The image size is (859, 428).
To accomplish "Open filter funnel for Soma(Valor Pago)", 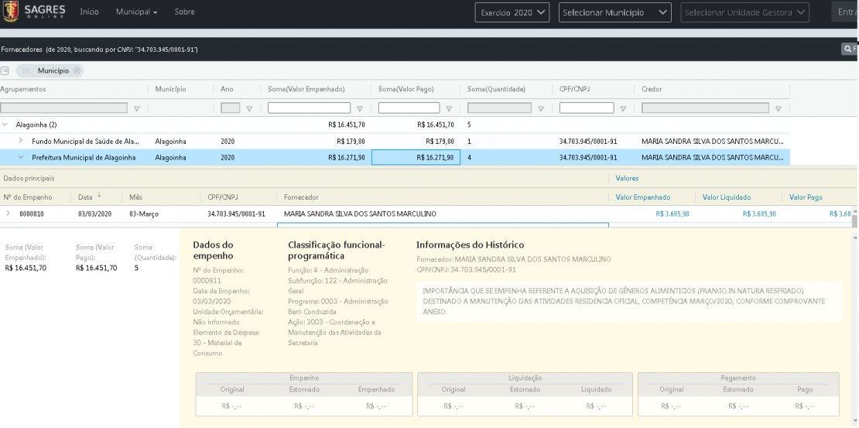I will 447,109.
